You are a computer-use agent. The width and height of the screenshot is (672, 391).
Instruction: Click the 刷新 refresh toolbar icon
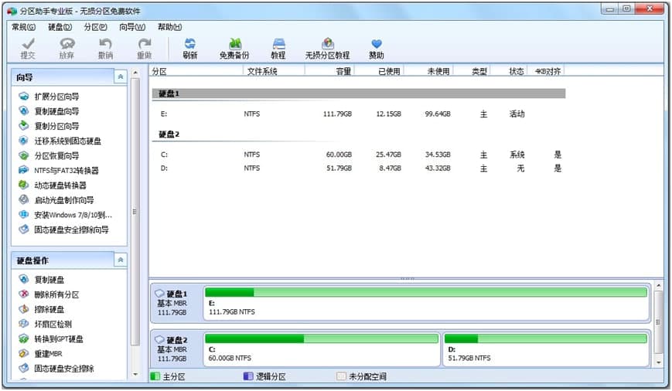click(190, 44)
